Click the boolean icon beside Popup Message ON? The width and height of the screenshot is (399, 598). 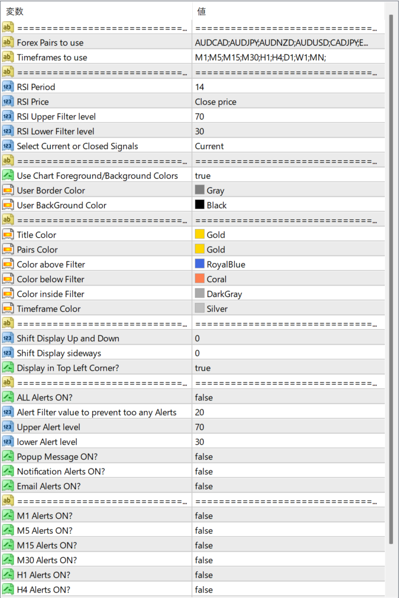(x=8, y=457)
